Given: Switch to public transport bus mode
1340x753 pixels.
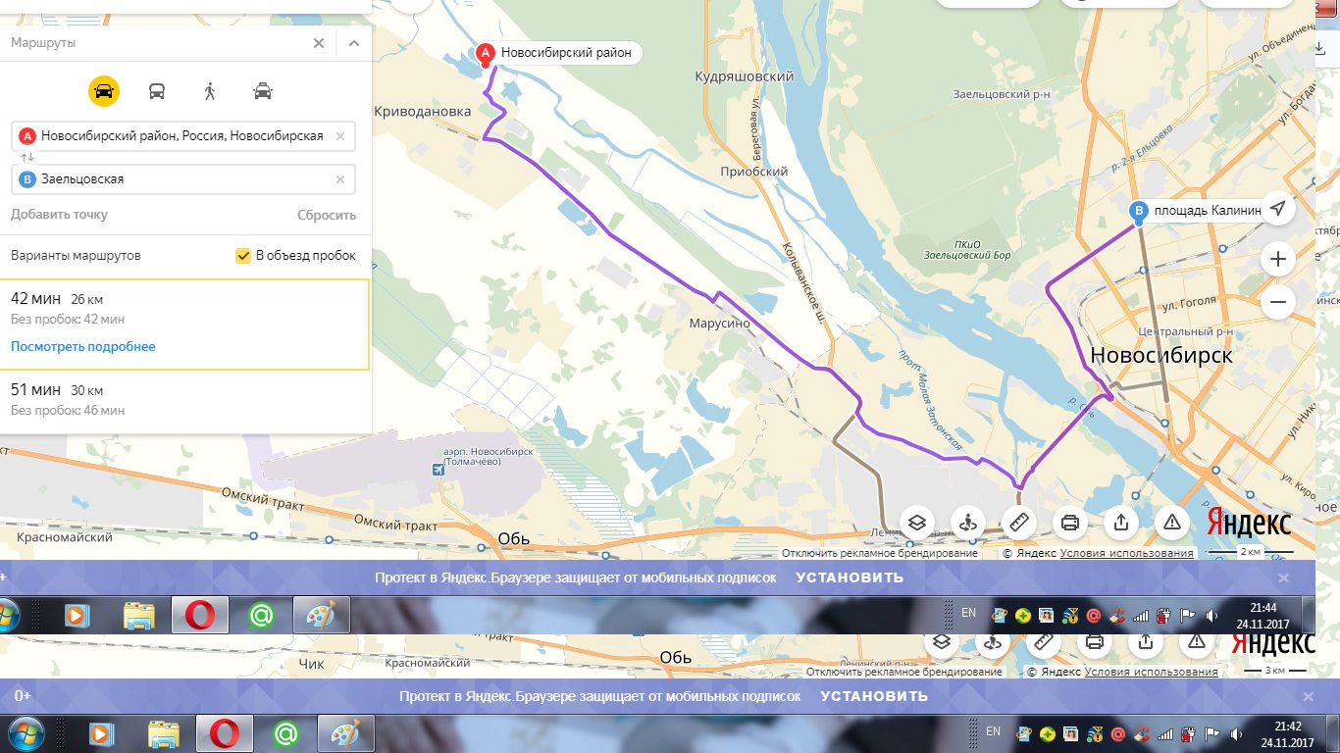Looking at the screenshot, I should tap(157, 91).
